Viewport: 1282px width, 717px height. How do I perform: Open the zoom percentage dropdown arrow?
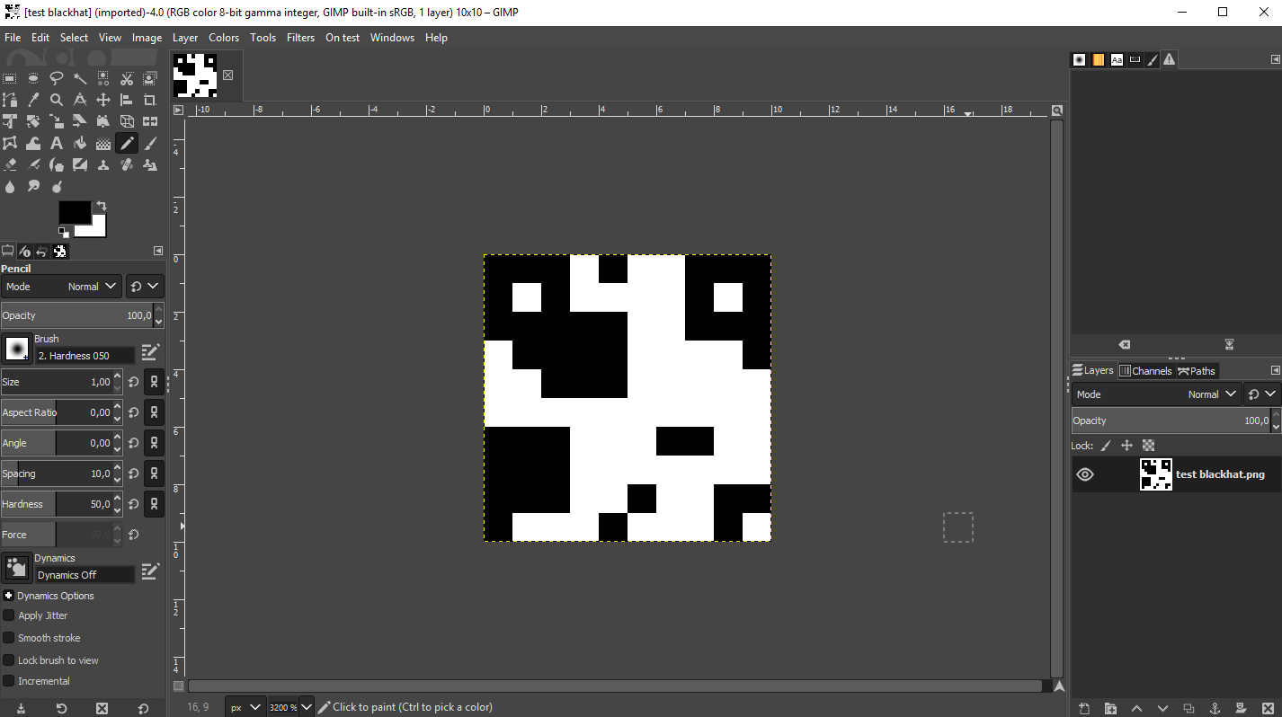click(307, 707)
